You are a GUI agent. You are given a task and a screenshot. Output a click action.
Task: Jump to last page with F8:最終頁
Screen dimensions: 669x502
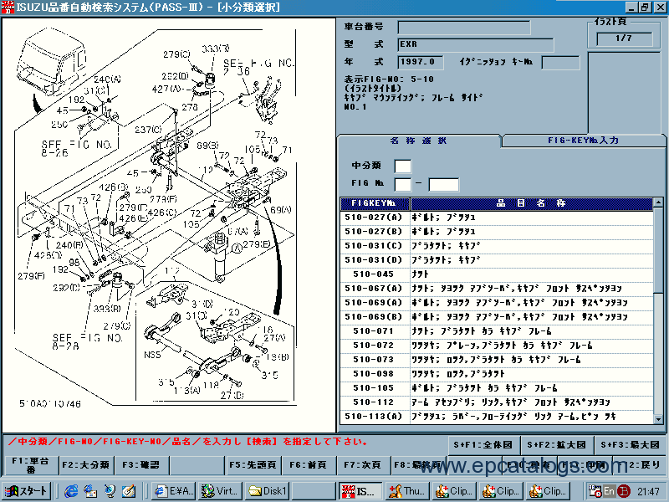417,465
